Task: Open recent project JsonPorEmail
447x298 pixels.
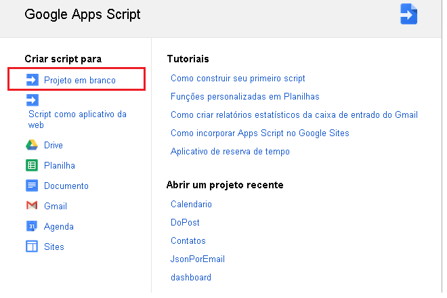Action: pos(198,259)
